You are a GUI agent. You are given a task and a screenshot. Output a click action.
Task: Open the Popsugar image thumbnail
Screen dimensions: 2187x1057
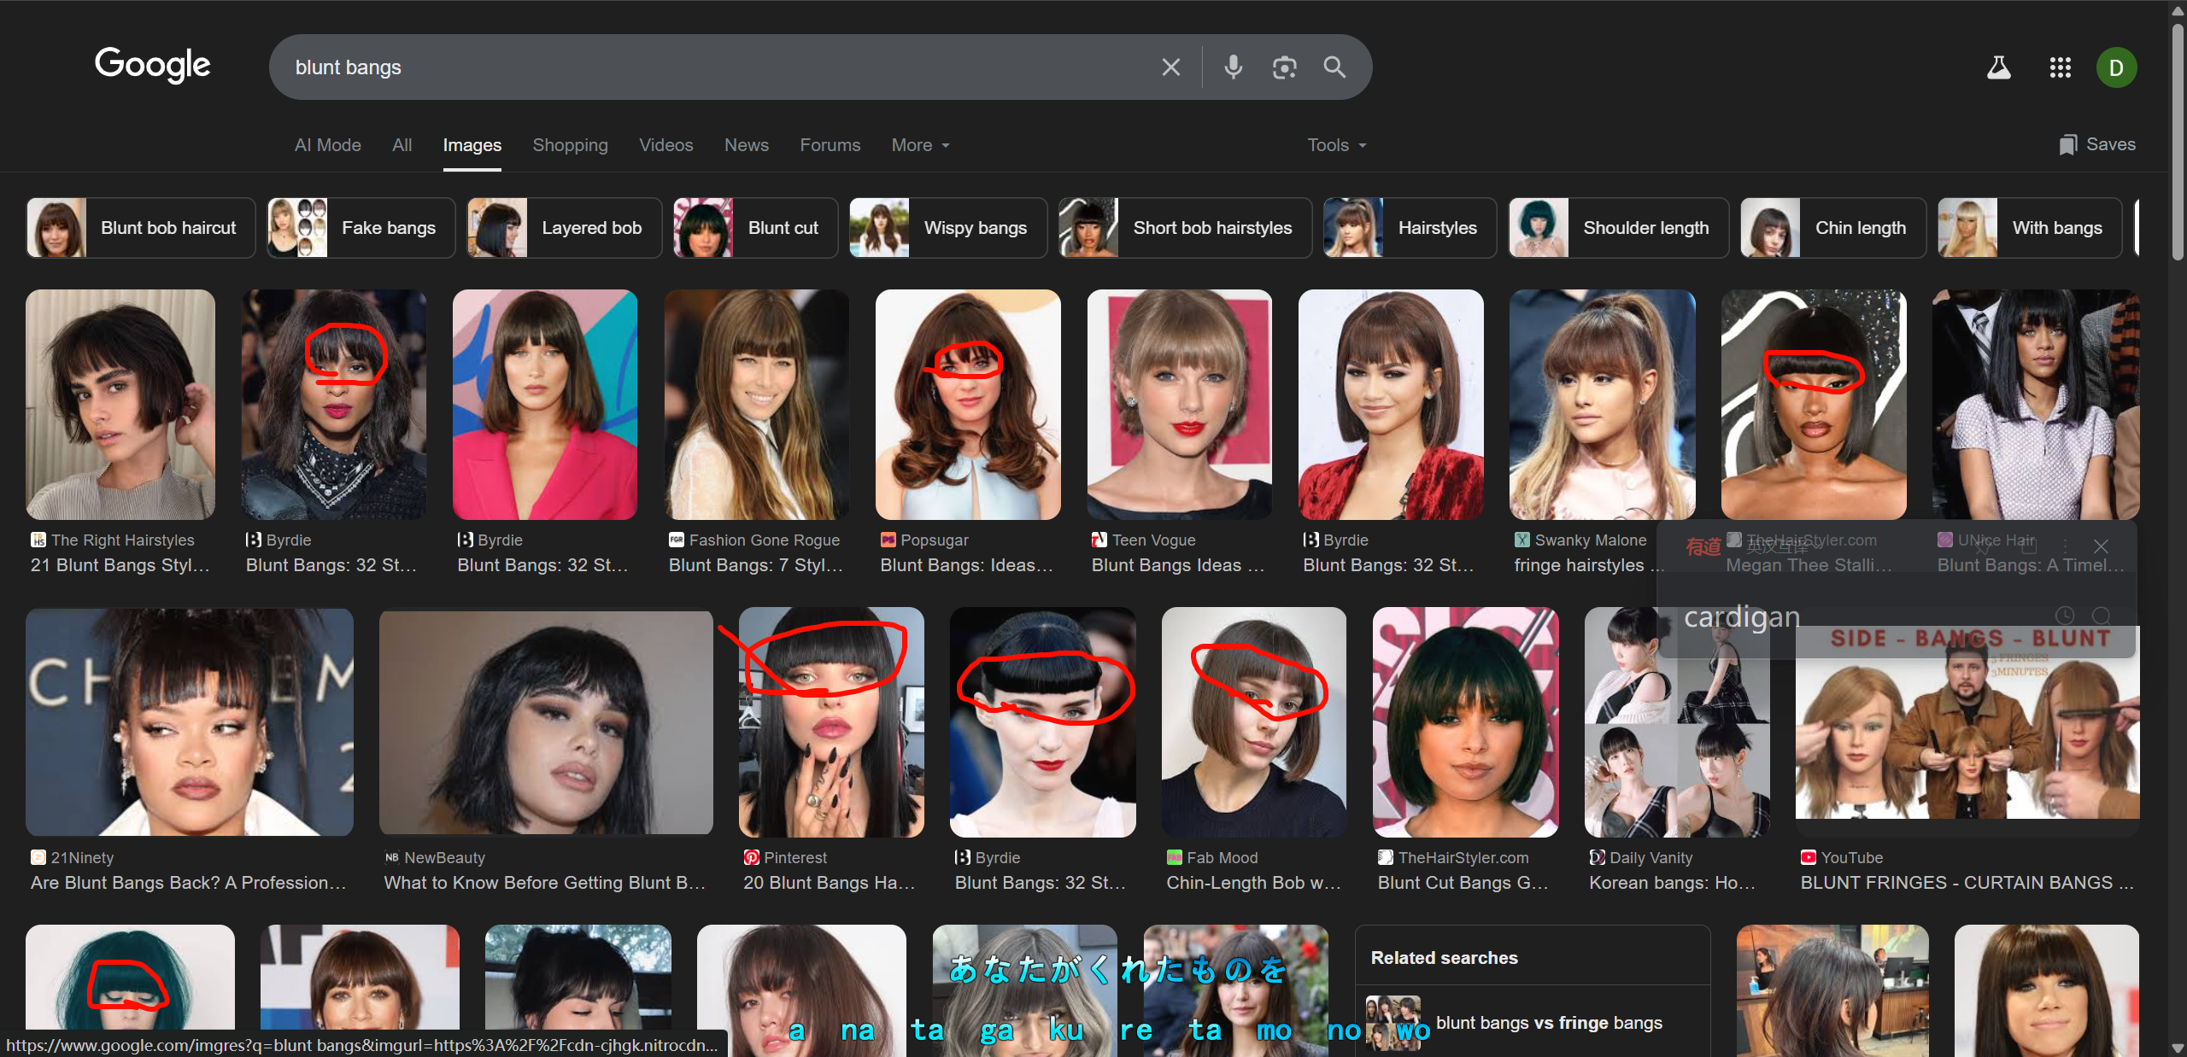(x=968, y=405)
